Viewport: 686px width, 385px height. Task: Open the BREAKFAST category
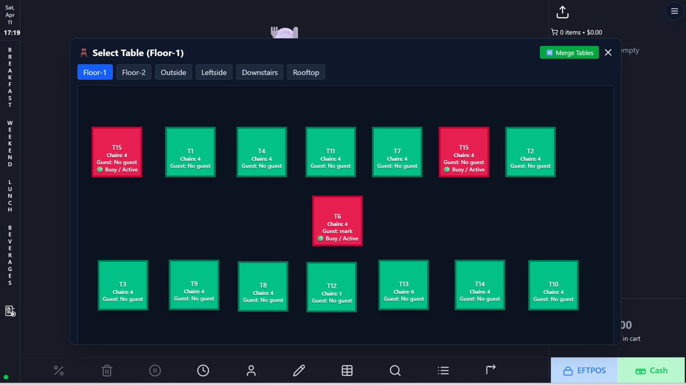pos(10,77)
